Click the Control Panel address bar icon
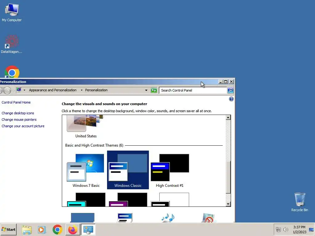 [19, 90]
